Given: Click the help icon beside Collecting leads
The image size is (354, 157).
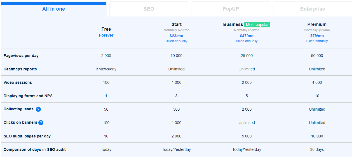Looking at the screenshot, I should pos(38,109).
